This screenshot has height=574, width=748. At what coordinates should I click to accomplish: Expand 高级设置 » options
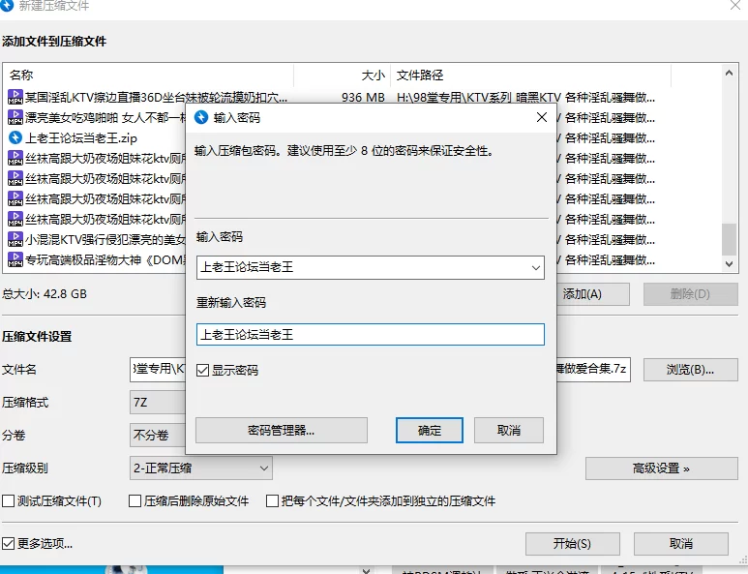661,468
